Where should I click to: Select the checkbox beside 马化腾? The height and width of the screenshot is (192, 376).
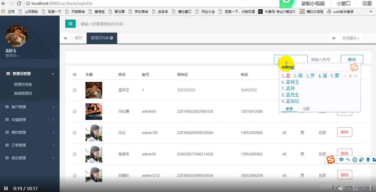pos(75,111)
